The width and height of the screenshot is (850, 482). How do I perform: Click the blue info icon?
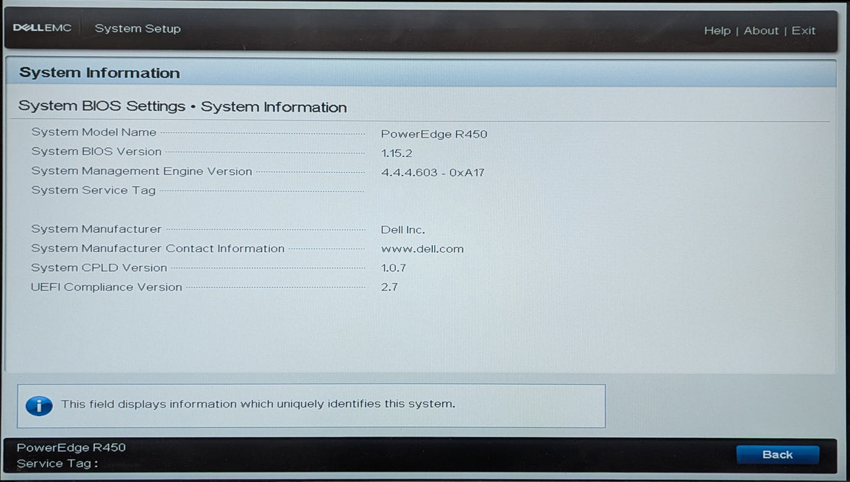[x=39, y=406]
